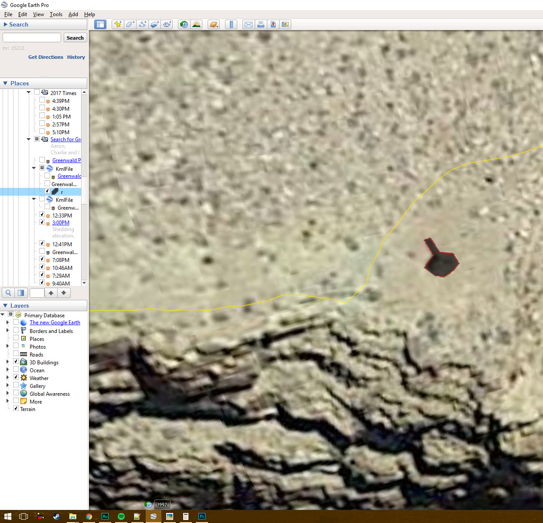The height and width of the screenshot is (523, 543).
Task: Click Get Directions link
Action: click(x=46, y=57)
